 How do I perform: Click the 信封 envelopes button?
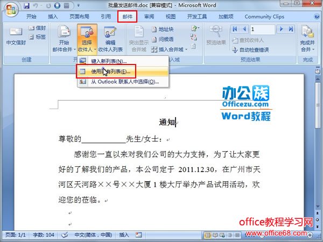pyautogui.click(x=37, y=28)
